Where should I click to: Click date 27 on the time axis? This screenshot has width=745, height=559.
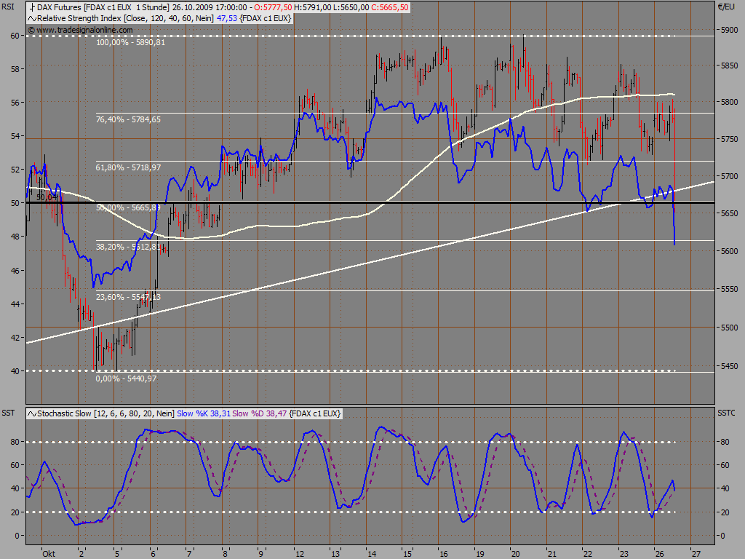(x=696, y=554)
